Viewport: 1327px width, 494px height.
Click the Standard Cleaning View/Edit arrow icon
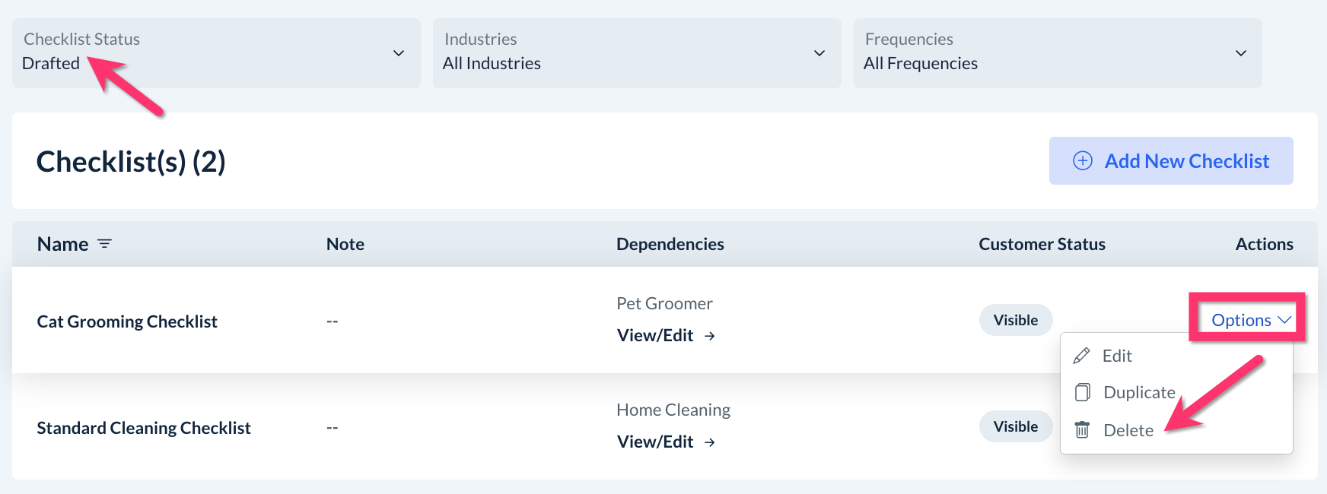[x=710, y=442]
